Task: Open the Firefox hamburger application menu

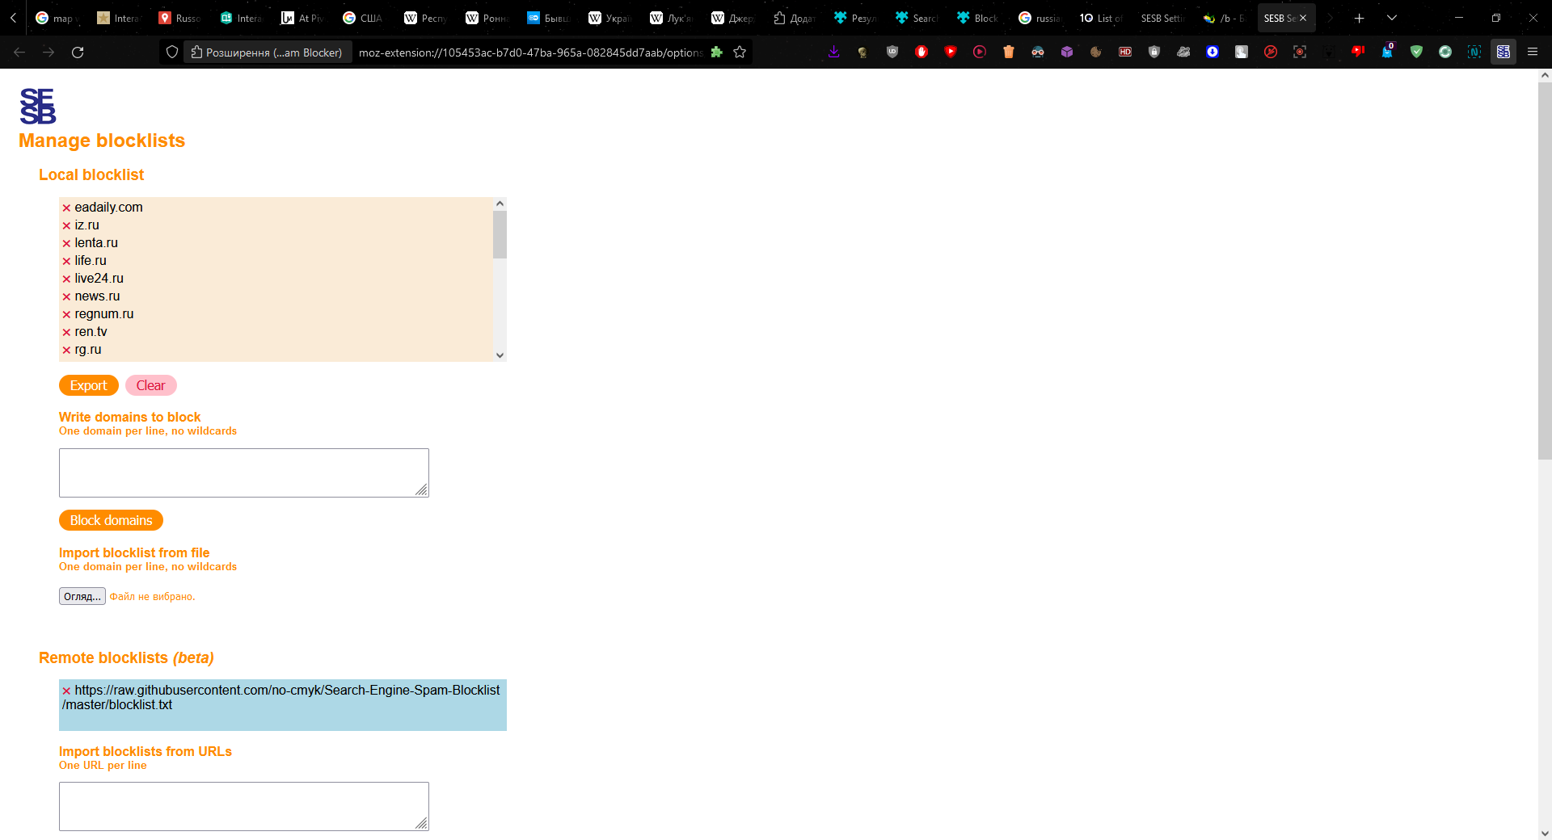Action: click(1533, 52)
